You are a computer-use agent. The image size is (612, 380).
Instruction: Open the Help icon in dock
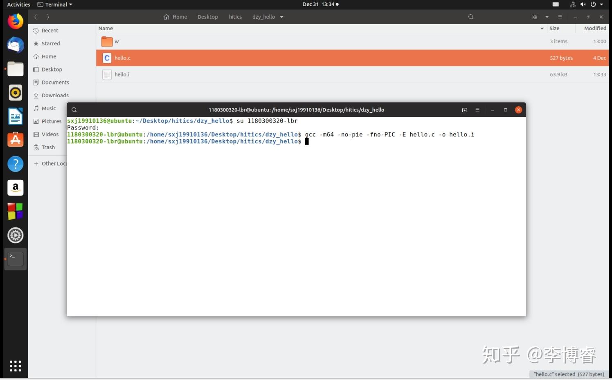tap(16, 164)
